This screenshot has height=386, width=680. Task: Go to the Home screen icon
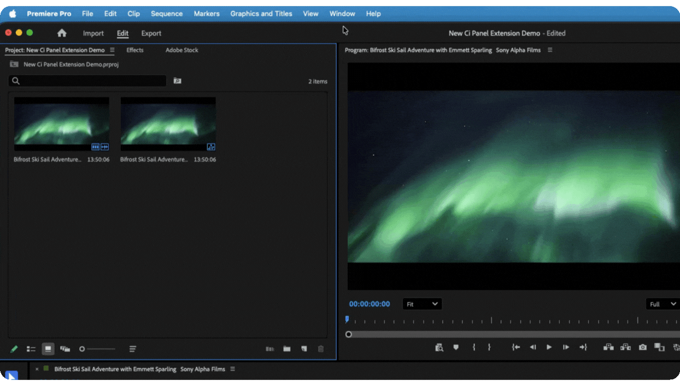tap(62, 33)
